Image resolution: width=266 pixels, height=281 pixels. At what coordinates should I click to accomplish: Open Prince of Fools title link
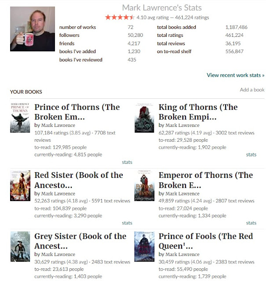[x=206, y=241]
